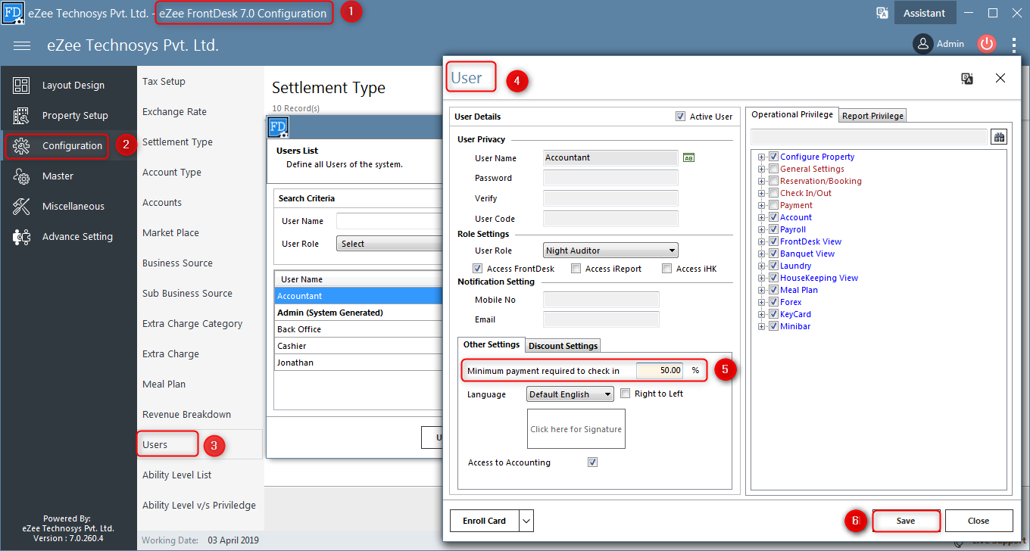
Task: Expand the Check In/Out tree node
Action: 762,193
